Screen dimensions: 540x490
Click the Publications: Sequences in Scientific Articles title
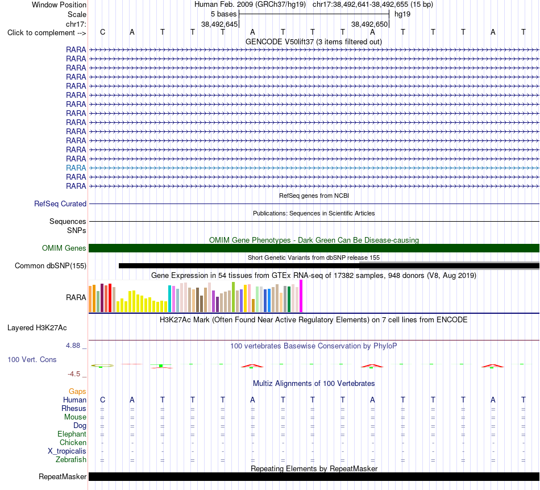(x=314, y=214)
